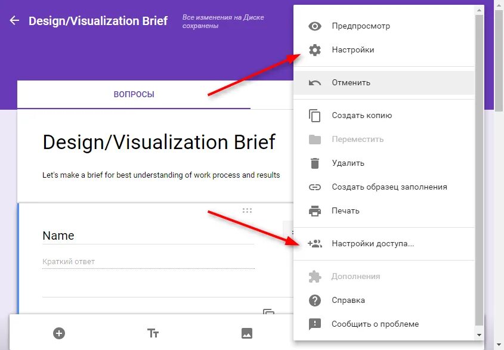Click the eye icon beside Предпросмотр

tap(315, 26)
